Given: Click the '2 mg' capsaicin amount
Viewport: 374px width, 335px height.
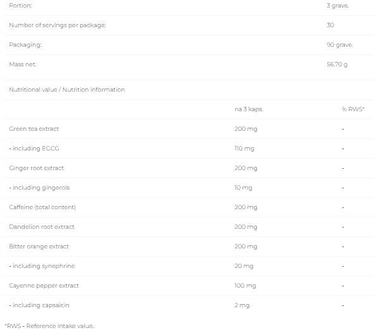Looking at the screenshot, I should click(x=242, y=305).
